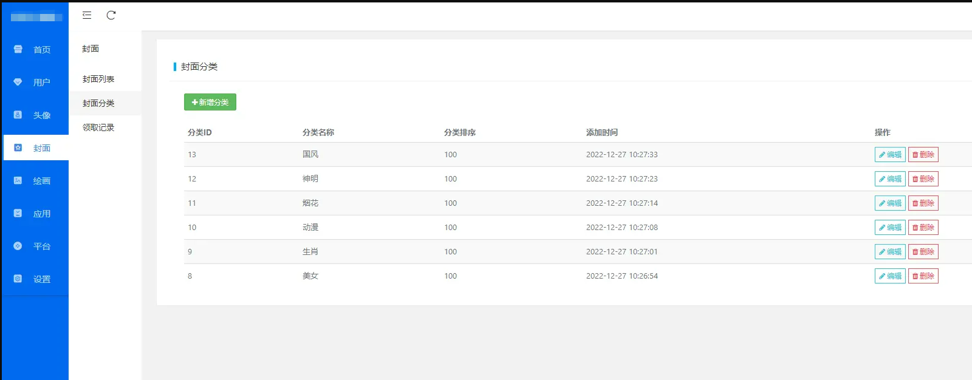
Task: Click the 设置 gear icon
Action: pyautogui.click(x=18, y=279)
